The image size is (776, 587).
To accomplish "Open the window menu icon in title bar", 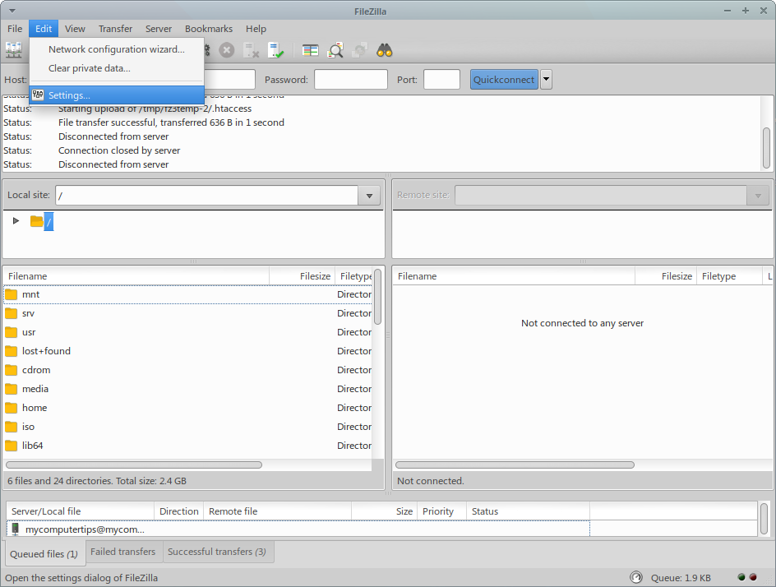I will pyautogui.click(x=12, y=11).
